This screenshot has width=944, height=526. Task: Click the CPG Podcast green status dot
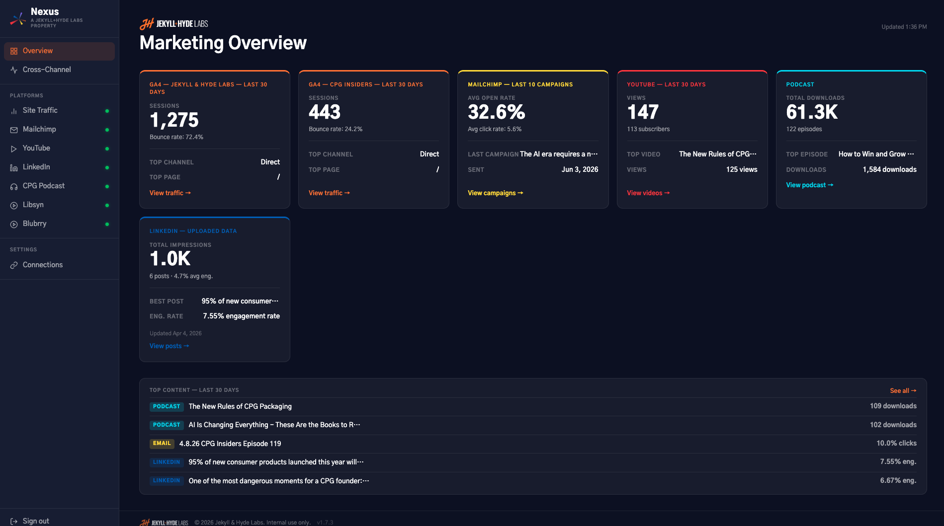coord(107,186)
